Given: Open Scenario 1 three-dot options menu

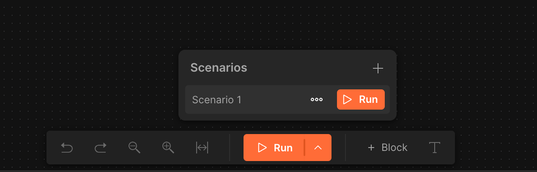Looking at the screenshot, I should (317, 99).
